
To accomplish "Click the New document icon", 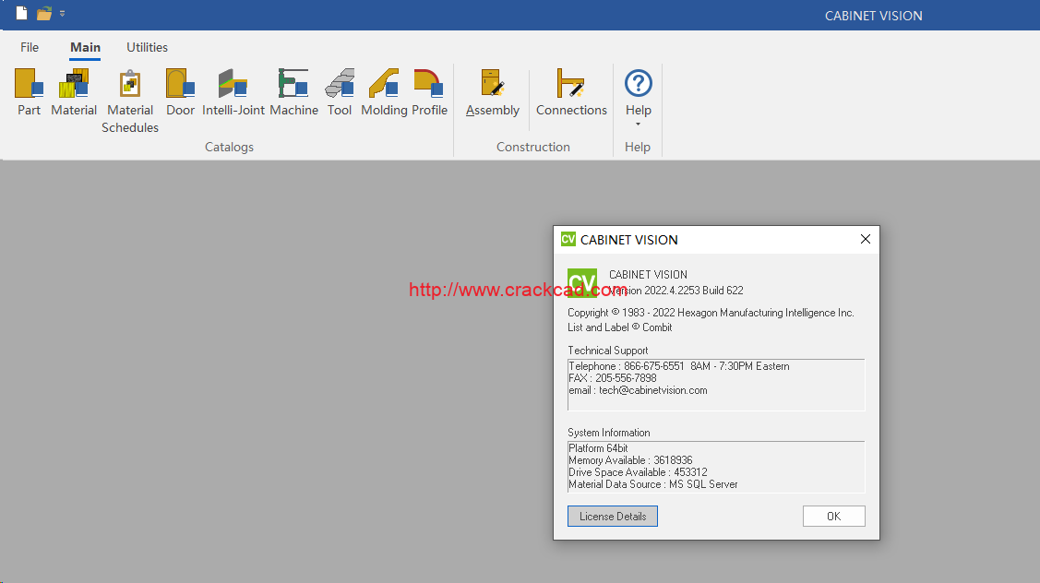I will tap(22, 13).
